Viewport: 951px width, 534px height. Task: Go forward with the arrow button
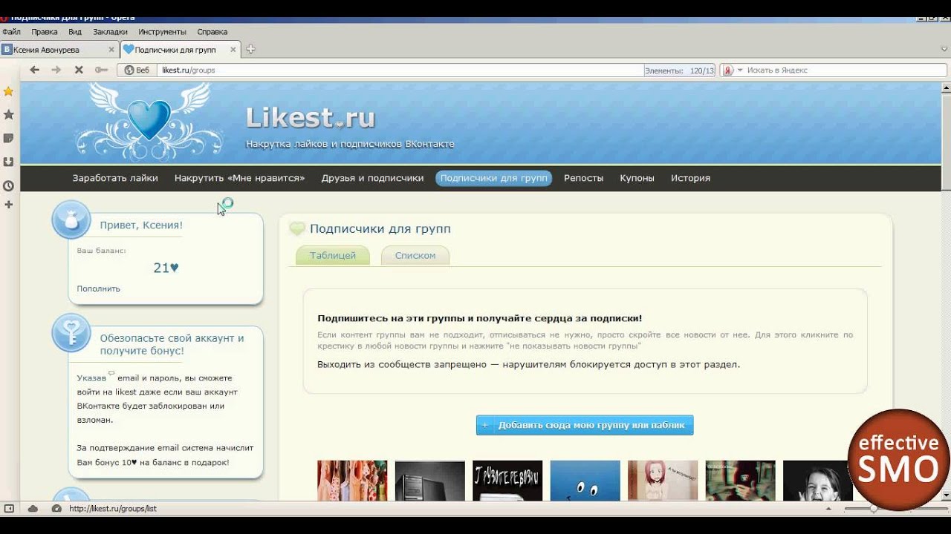click(x=56, y=70)
